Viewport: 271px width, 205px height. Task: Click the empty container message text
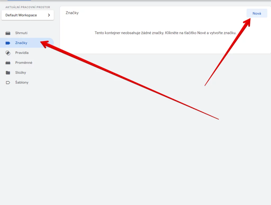[x=165, y=33]
